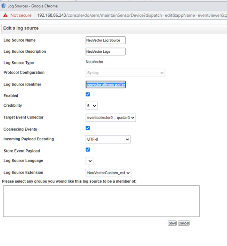Expand the Target Event Collector dropdown
Image resolution: width=227 pixels, height=246 pixels.
click(x=110, y=117)
